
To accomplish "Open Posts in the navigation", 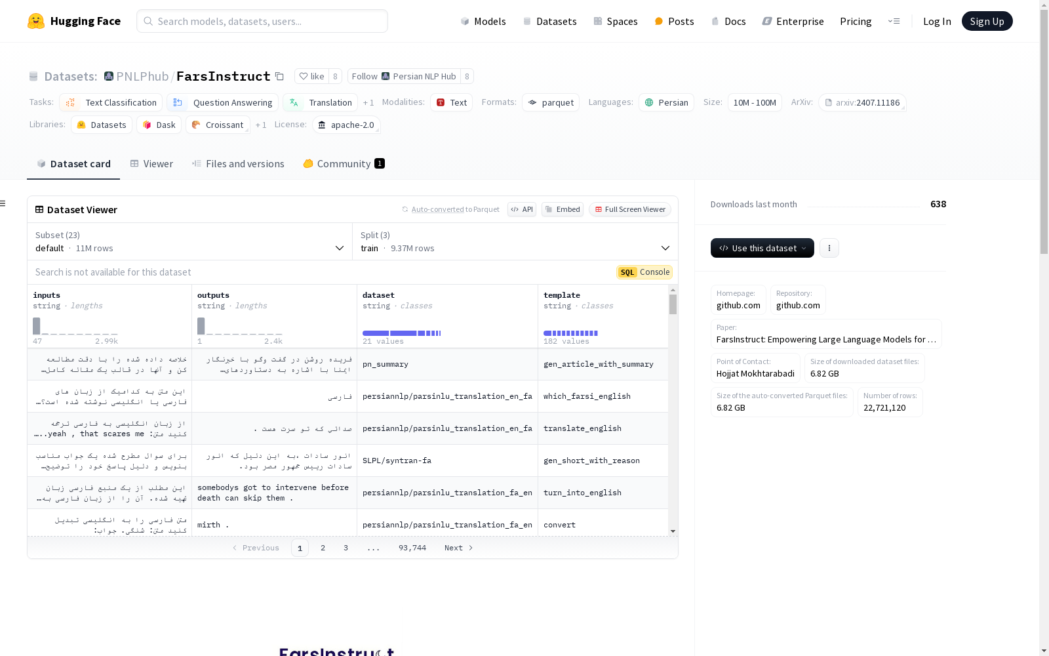I will (x=674, y=21).
